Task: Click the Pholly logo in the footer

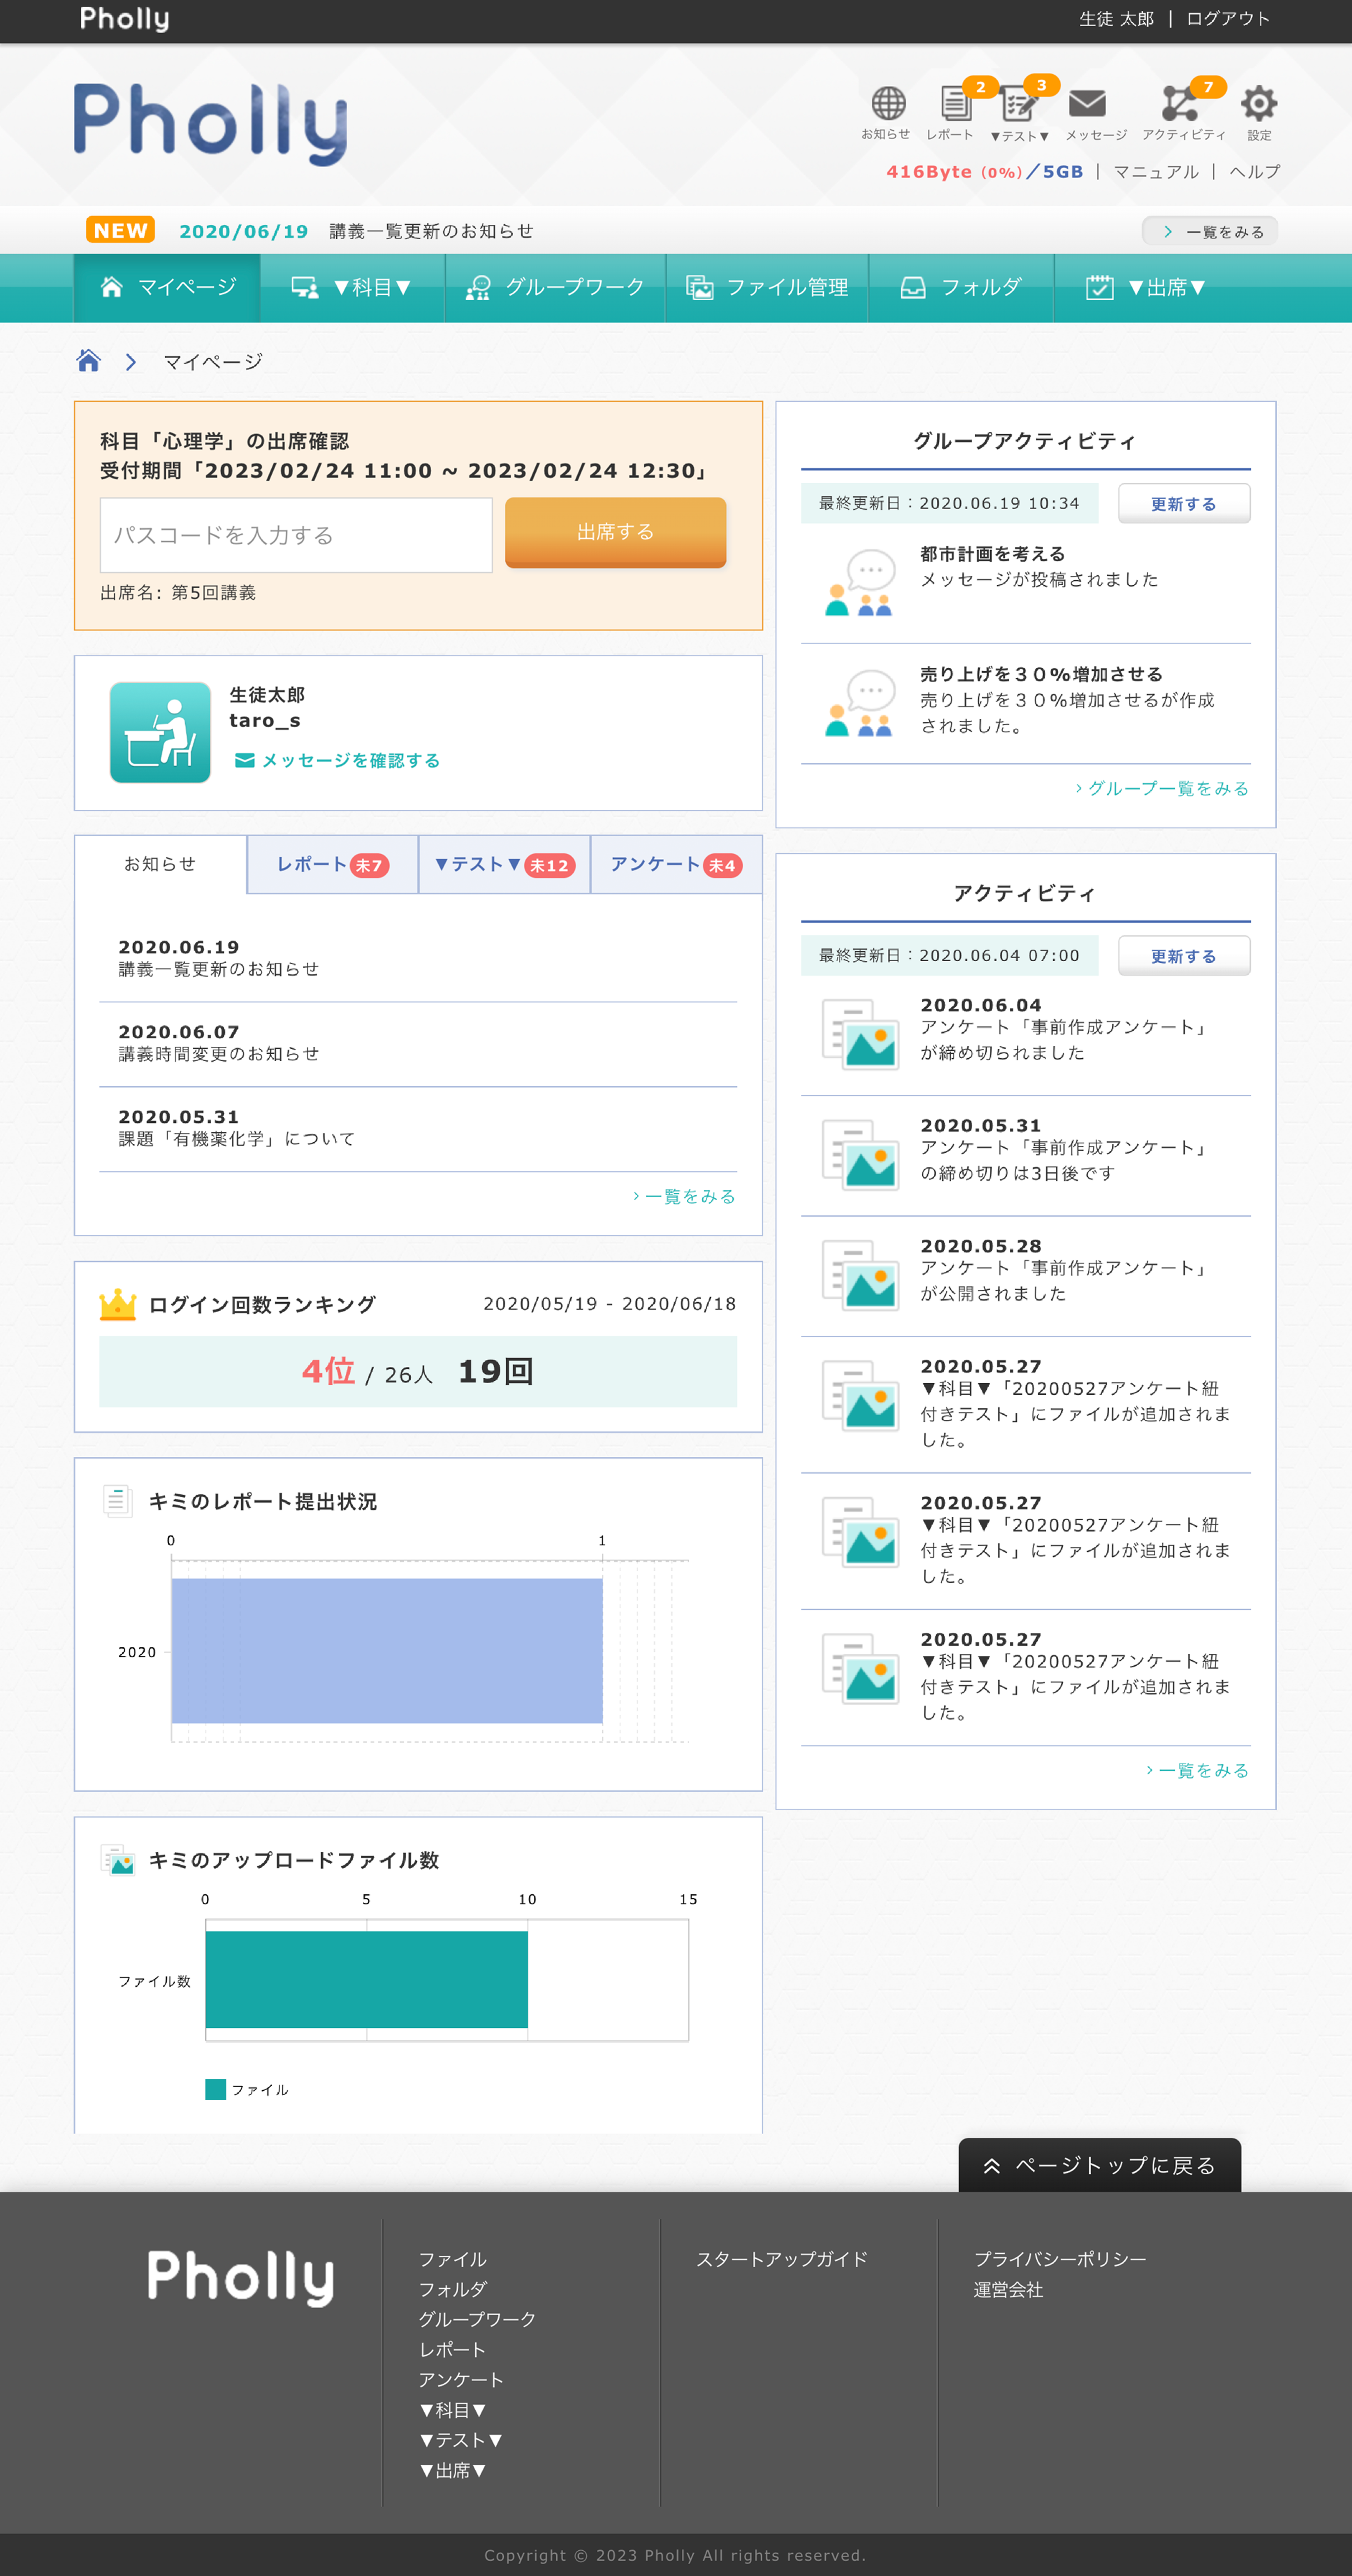Action: click(241, 2278)
